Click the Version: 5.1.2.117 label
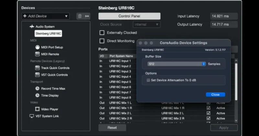259x136 pixels. click(215, 50)
